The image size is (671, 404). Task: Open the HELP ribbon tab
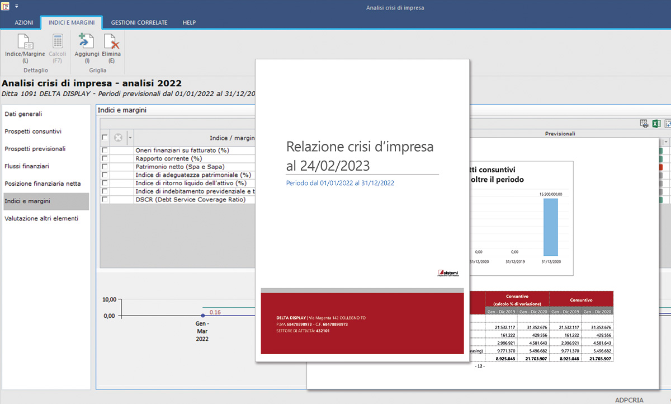coord(189,22)
